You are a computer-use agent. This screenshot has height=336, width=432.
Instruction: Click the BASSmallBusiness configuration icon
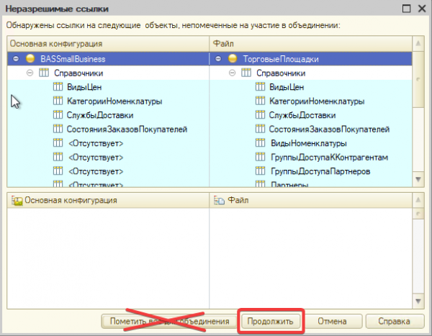tap(30, 59)
